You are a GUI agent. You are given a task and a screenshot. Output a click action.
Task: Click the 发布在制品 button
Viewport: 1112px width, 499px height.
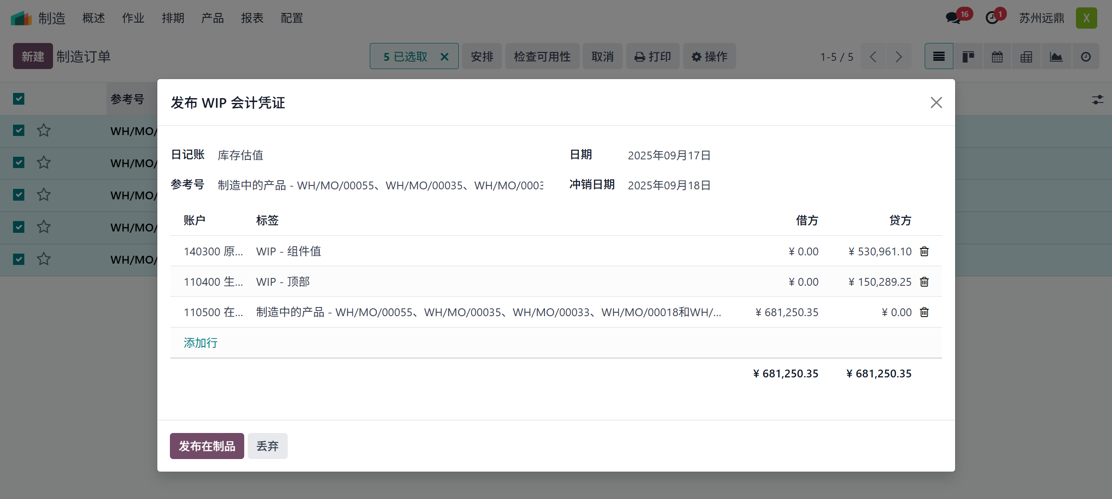coord(207,446)
